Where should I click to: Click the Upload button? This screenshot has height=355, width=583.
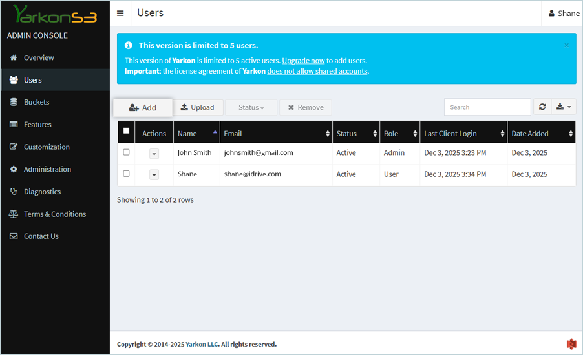pos(198,108)
